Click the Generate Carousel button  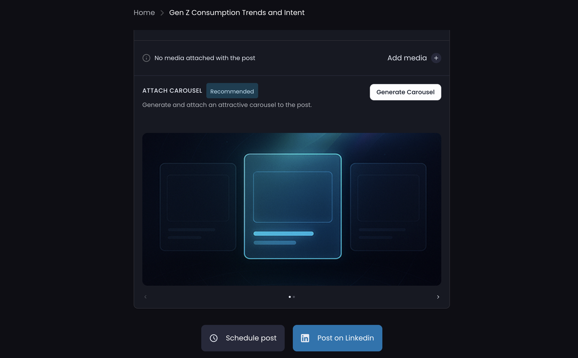[405, 92]
